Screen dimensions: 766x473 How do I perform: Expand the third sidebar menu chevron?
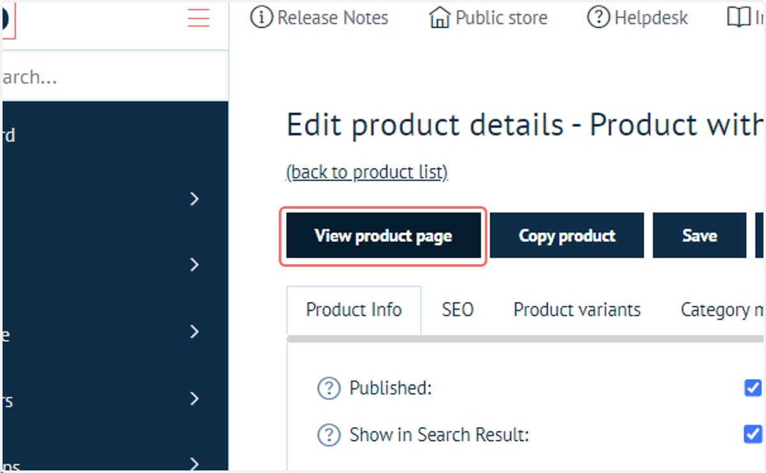(x=195, y=332)
